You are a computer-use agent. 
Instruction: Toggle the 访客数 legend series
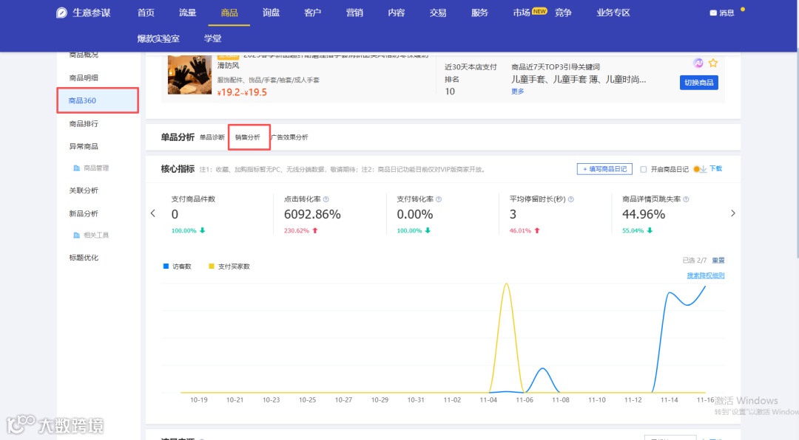(x=177, y=267)
